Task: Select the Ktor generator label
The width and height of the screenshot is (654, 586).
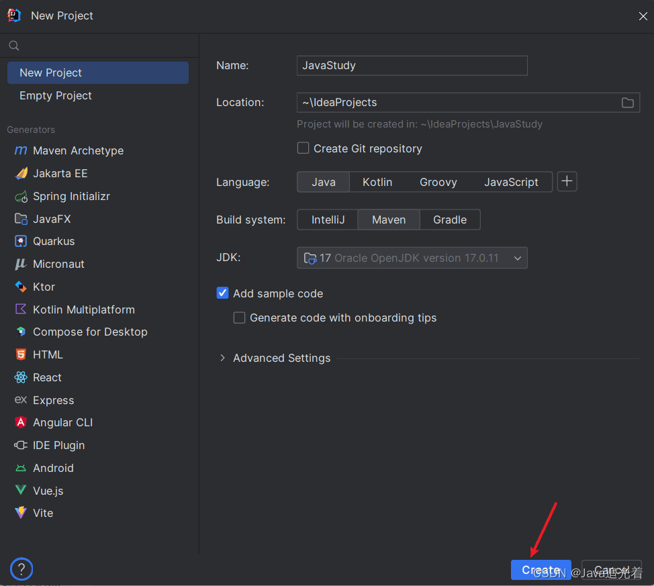Action: (x=44, y=287)
